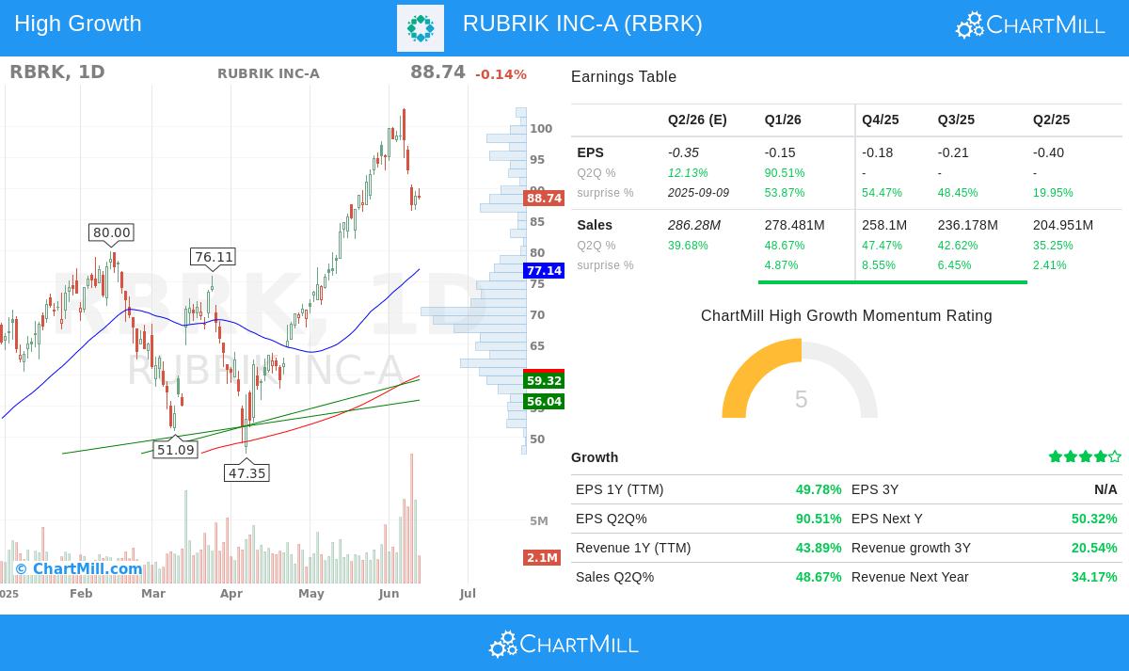
Task: Click the 80.00 high annotation label
Action: click(112, 232)
